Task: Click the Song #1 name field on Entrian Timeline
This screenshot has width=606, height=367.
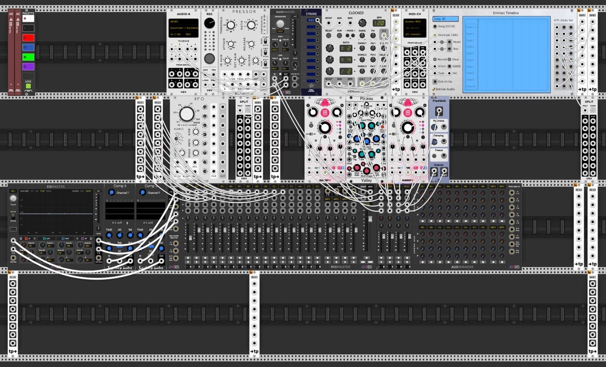Action: tap(446, 18)
